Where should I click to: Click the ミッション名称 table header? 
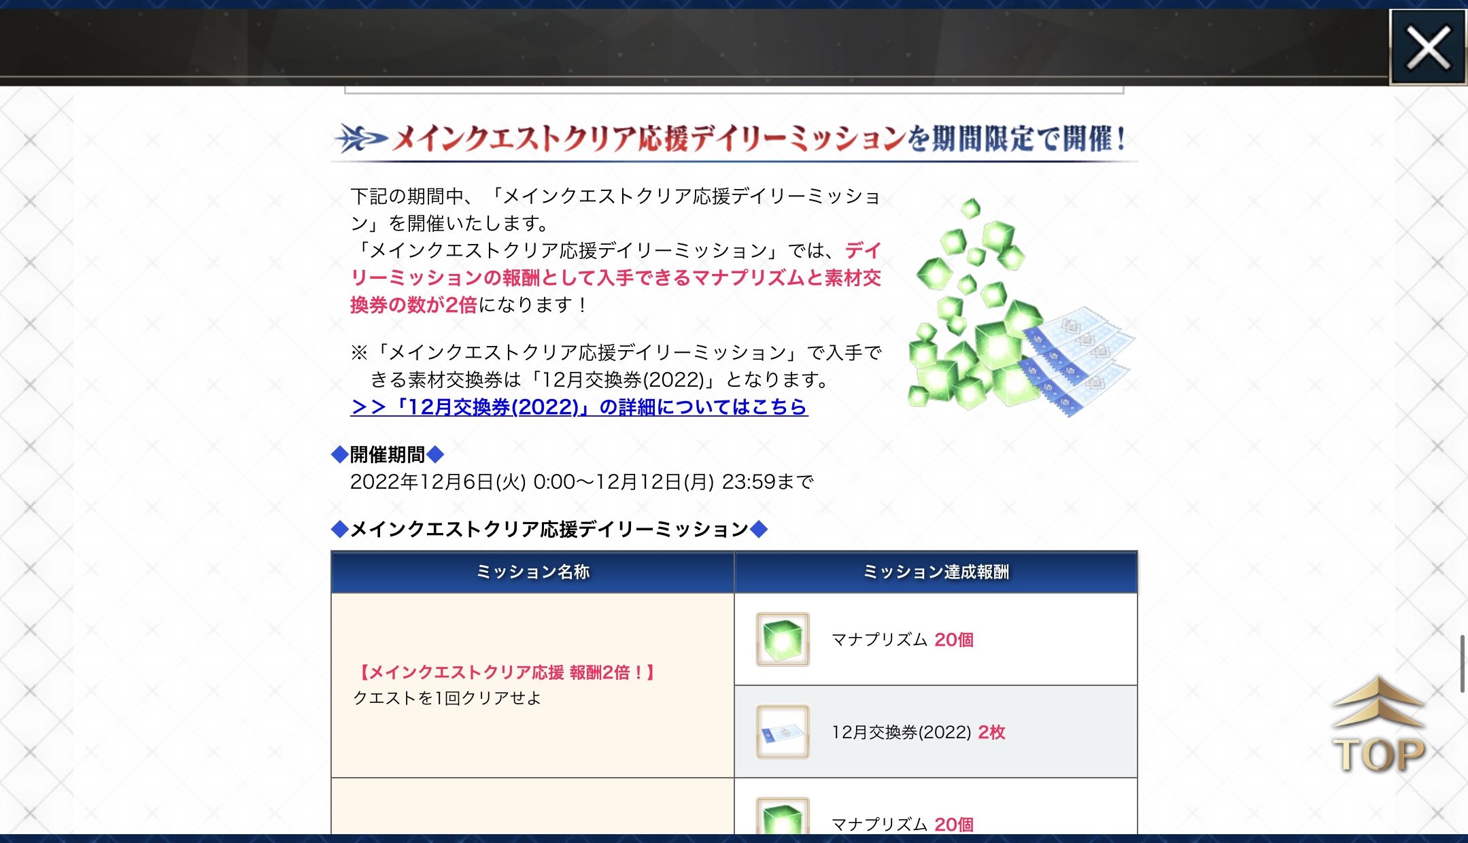pos(532,572)
